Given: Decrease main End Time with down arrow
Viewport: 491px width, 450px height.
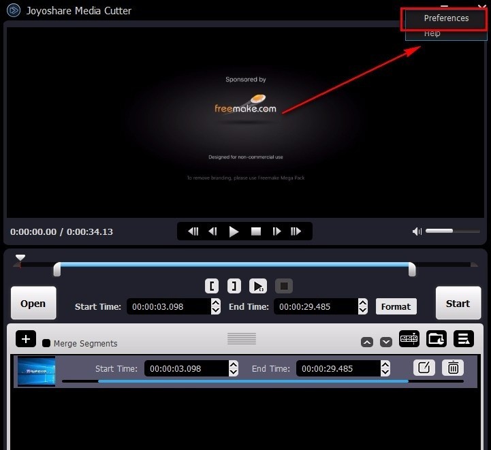Looking at the screenshot, I should click(363, 310).
